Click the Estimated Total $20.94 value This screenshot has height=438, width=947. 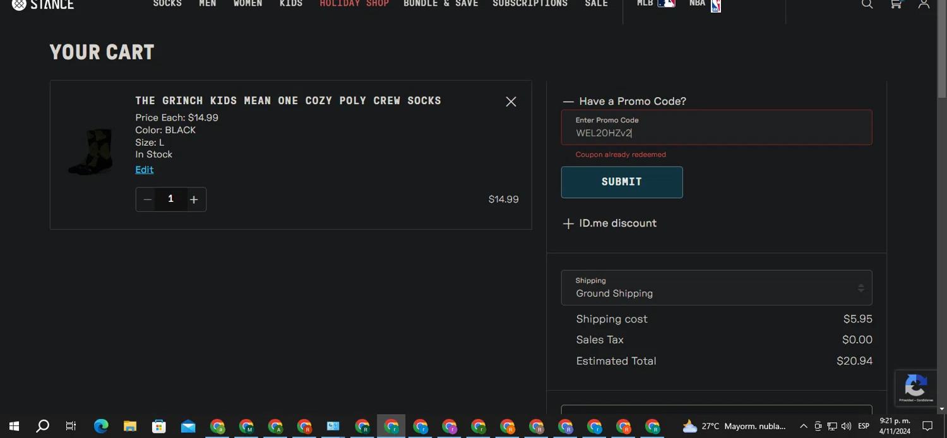click(854, 361)
